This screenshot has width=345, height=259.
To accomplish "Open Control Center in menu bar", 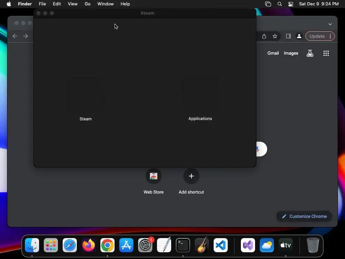I will [291, 4].
